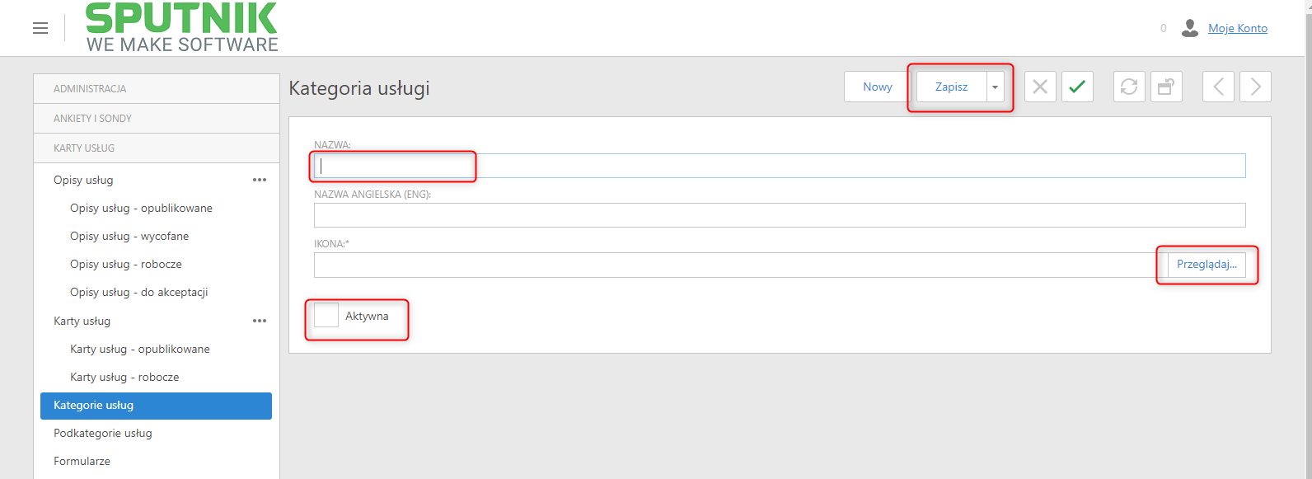Open the Zapisz dropdown arrow
1312x479 pixels.
(996, 87)
